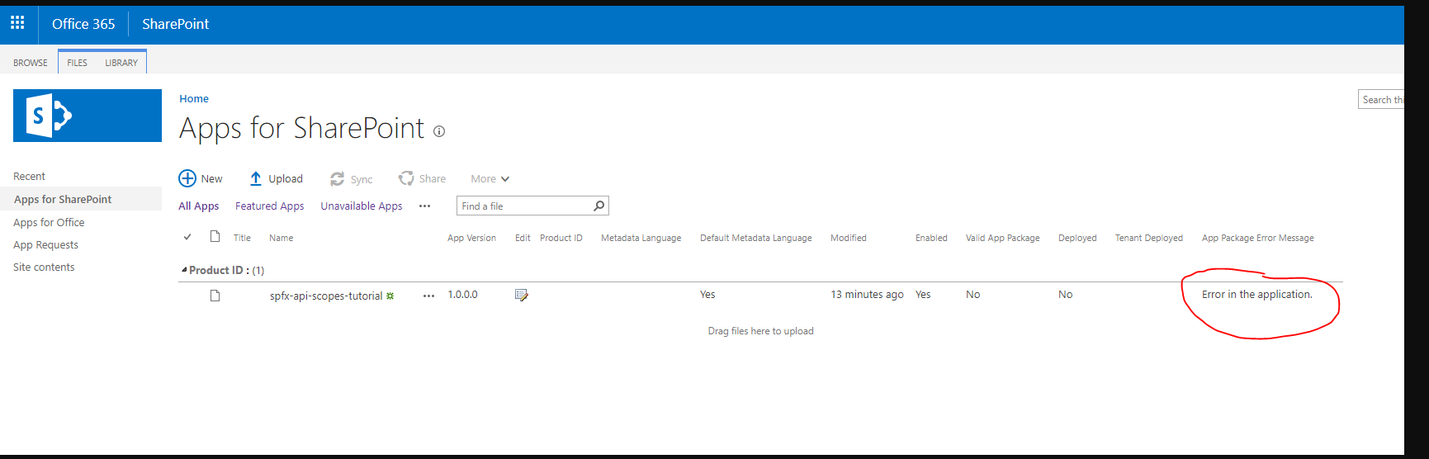Focus the Search this site box
The width and height of the screenshot is (1429, 459).
tap(1381, 99)
